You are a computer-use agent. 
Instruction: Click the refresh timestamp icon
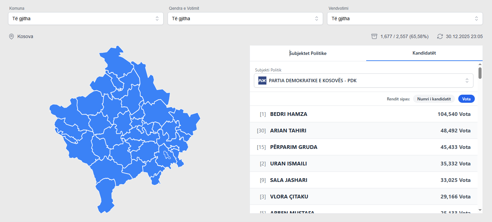440,36
